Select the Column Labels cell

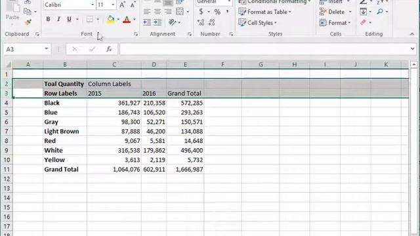[x=114, y=84]
